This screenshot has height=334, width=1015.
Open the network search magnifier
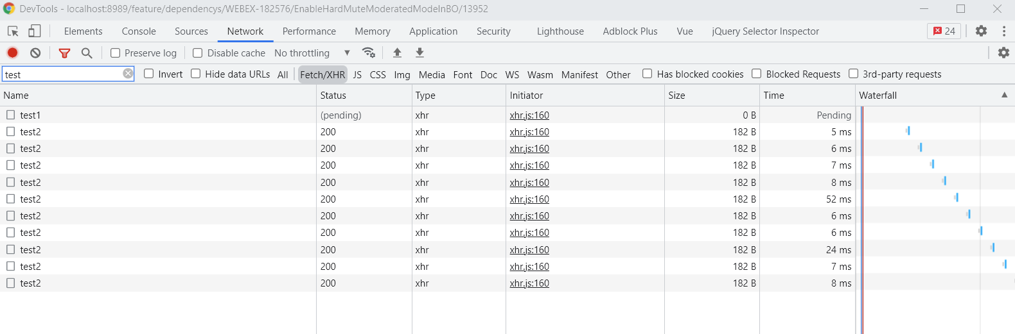click(87, 53)
